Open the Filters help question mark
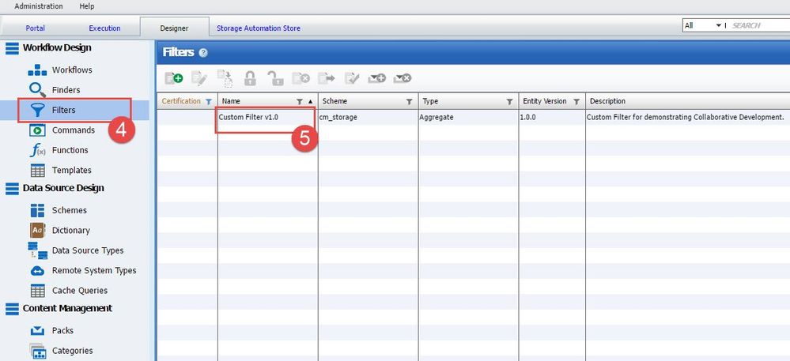The height and width of the screenshot is (361, 790). (203, 53)
